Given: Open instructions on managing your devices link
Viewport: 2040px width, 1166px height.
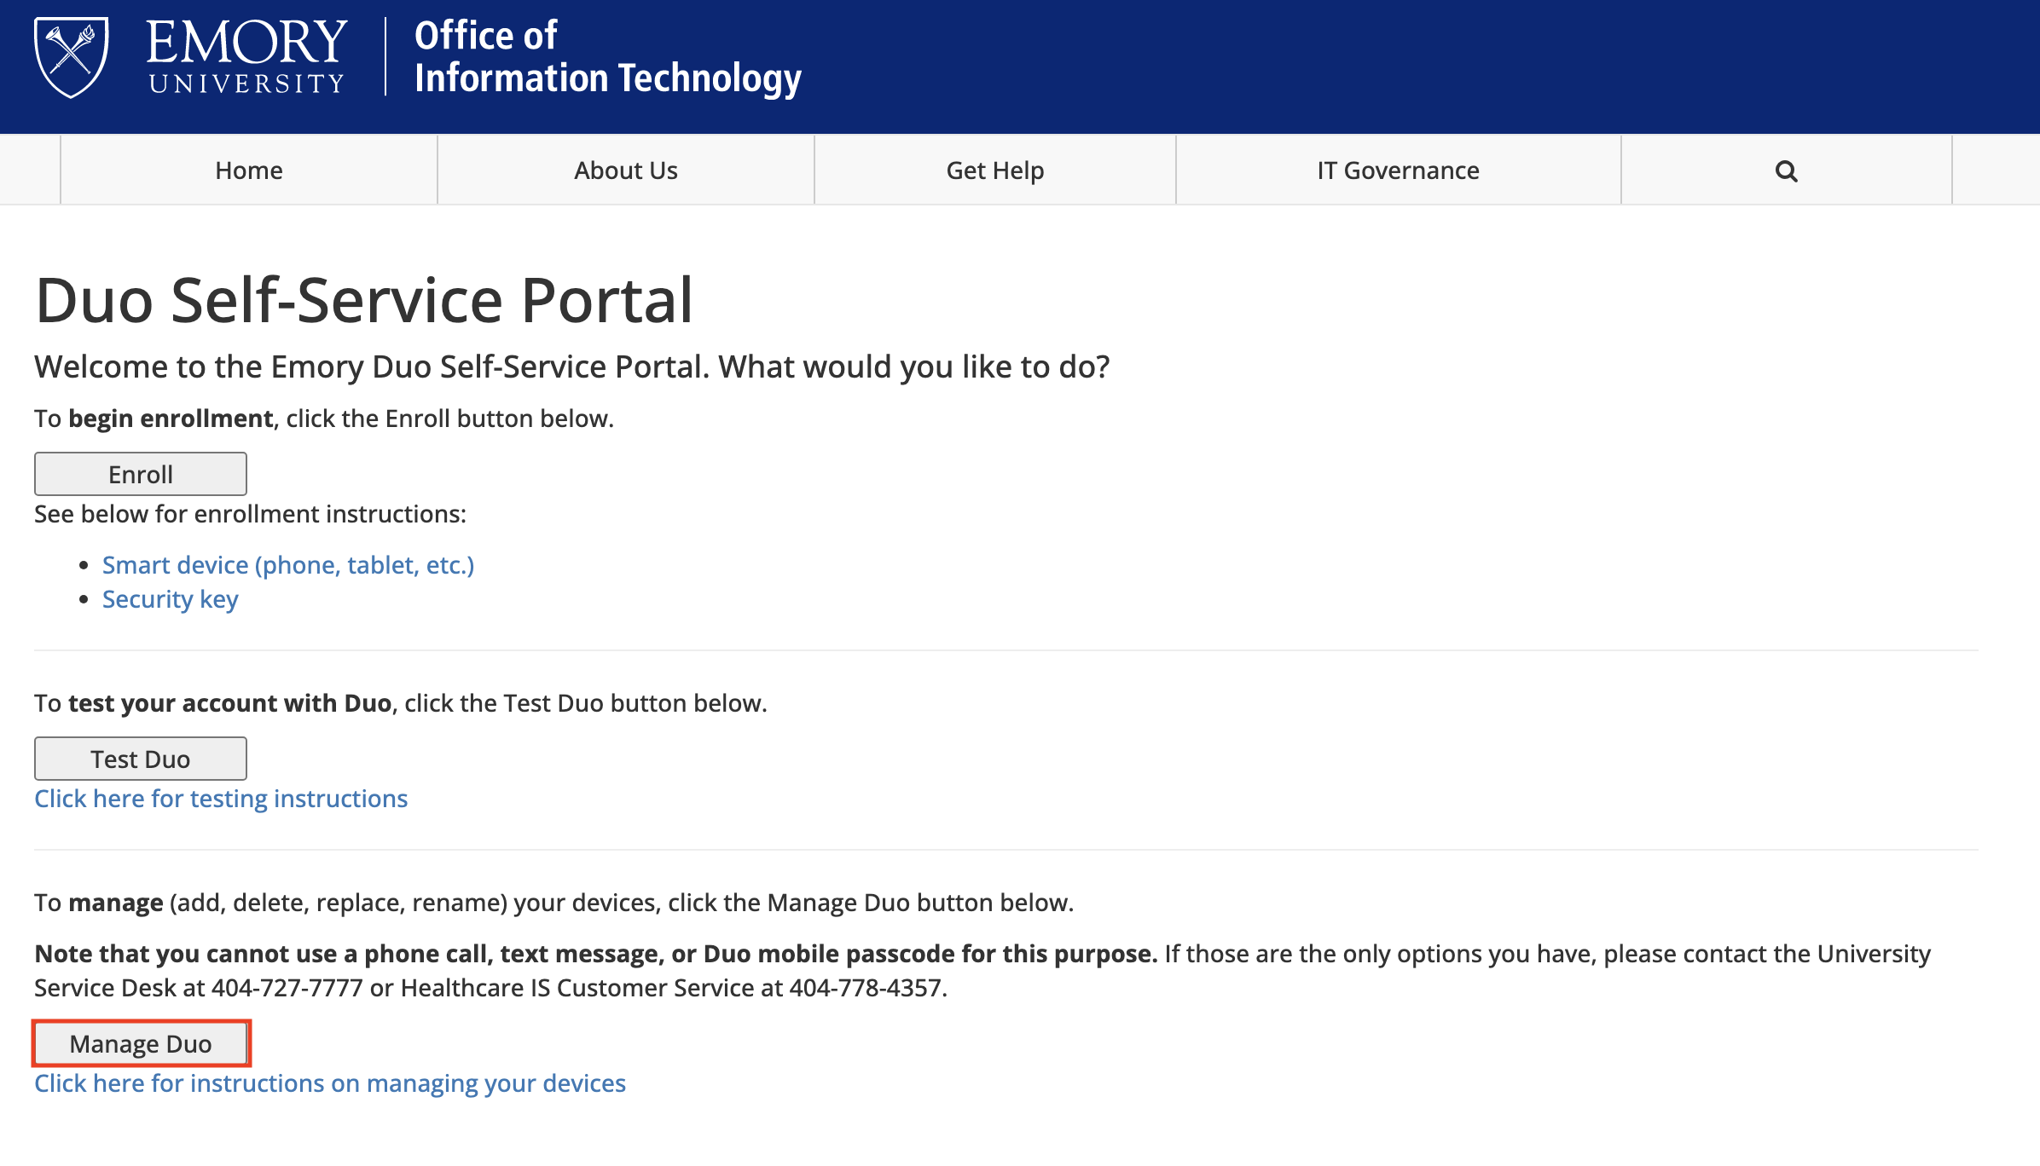Looking at the screenshot, I should 330,1083.
